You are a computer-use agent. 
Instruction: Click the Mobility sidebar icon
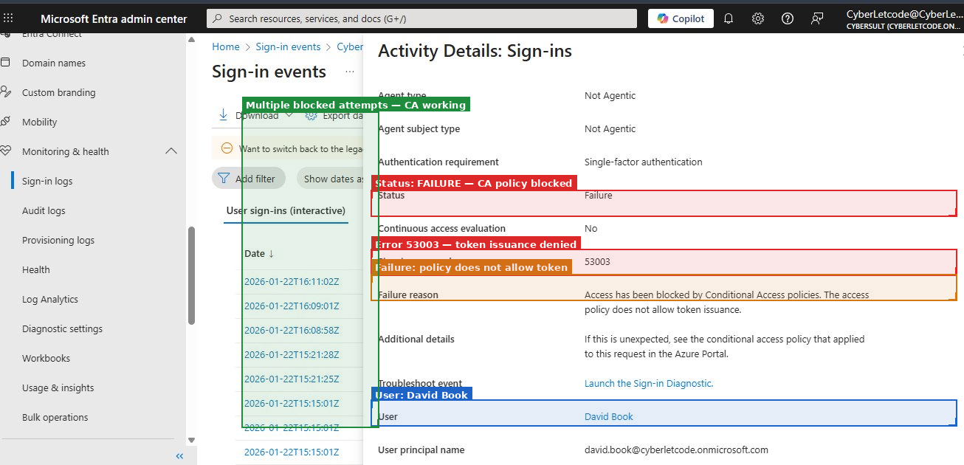tap(6, 122)
